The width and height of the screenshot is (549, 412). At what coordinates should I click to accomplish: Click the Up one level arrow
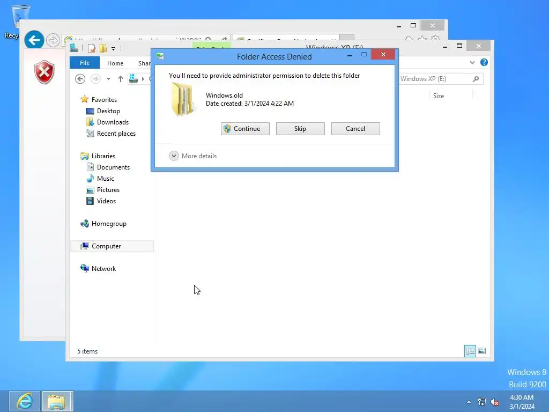121,79
